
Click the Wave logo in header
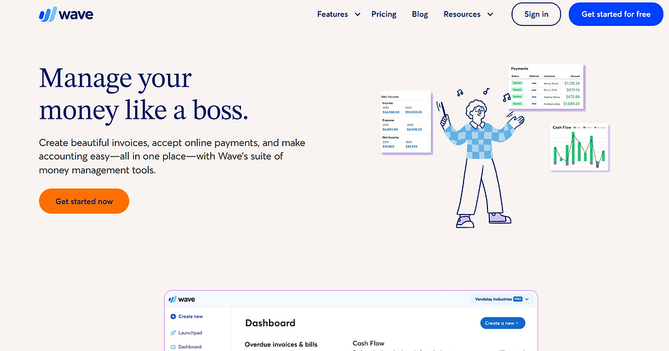point(66,14)
